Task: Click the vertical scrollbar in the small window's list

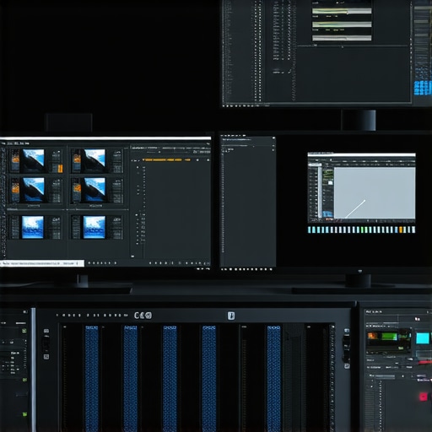Action: pyautogui.click(x=320, y=192)
